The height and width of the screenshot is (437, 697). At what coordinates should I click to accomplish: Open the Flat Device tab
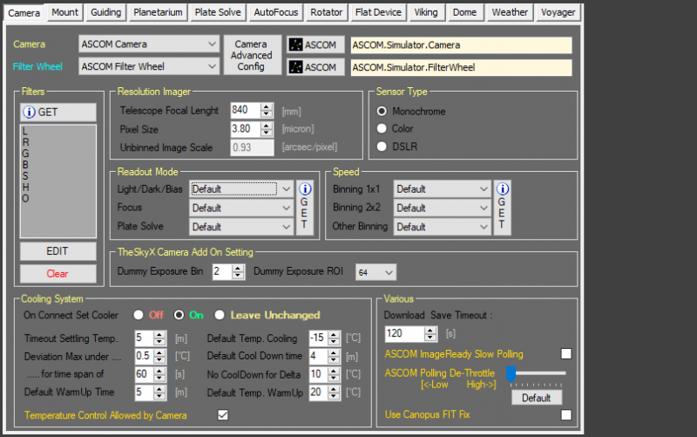click(378, 12)
